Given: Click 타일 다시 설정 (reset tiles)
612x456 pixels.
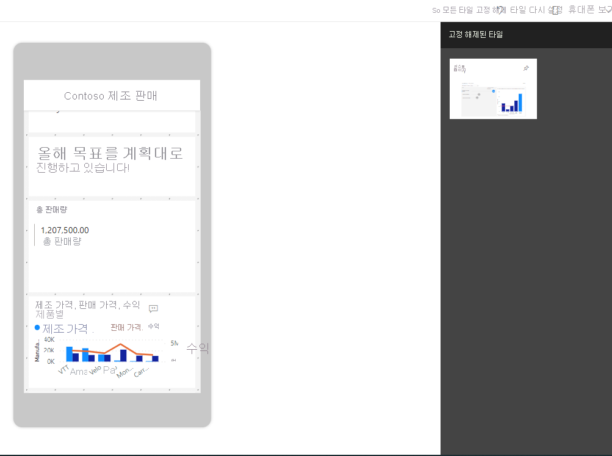Looking at the screenshot, I should 536,10.
